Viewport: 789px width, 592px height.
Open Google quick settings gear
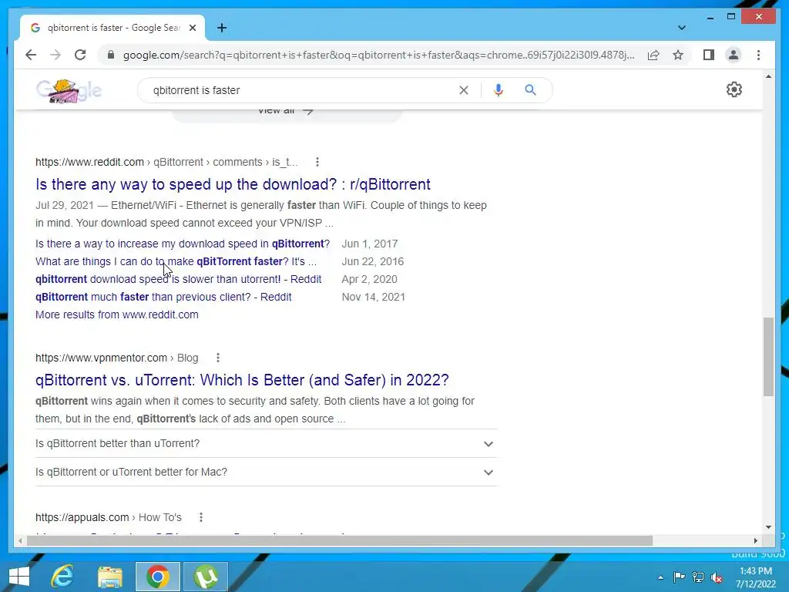tap(734, 89)
